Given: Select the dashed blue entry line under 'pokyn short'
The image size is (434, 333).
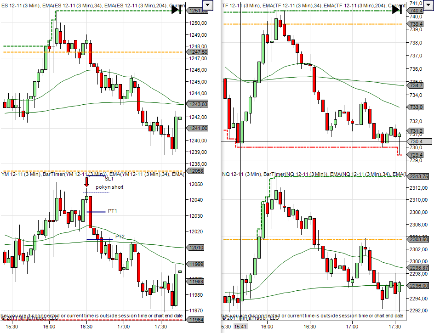Looking at the screenshot, I should (x=96, y=192).
